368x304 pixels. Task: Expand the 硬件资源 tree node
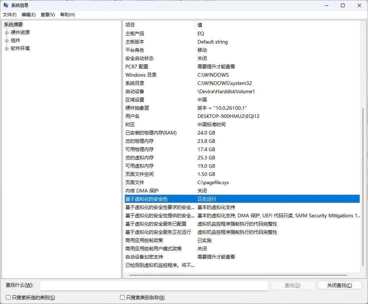6,32
